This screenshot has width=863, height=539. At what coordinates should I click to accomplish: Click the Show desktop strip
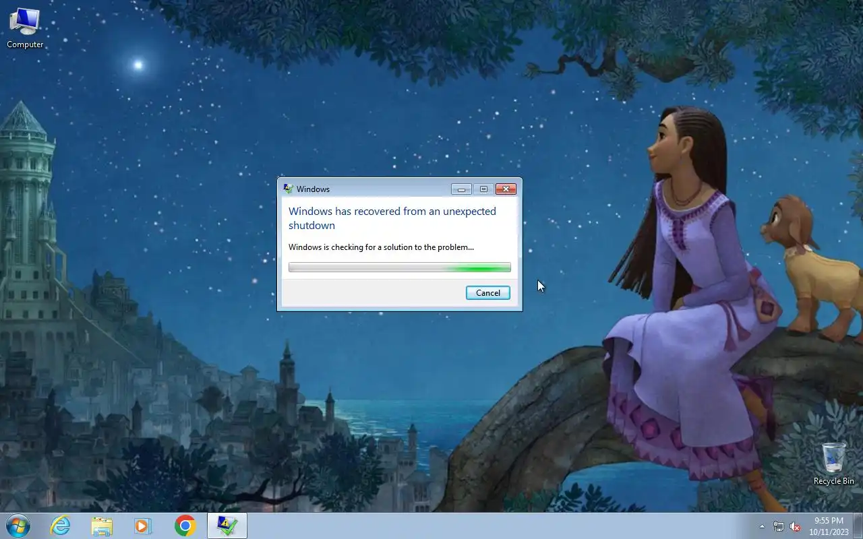pyautogui.click(x=858, y=526)
